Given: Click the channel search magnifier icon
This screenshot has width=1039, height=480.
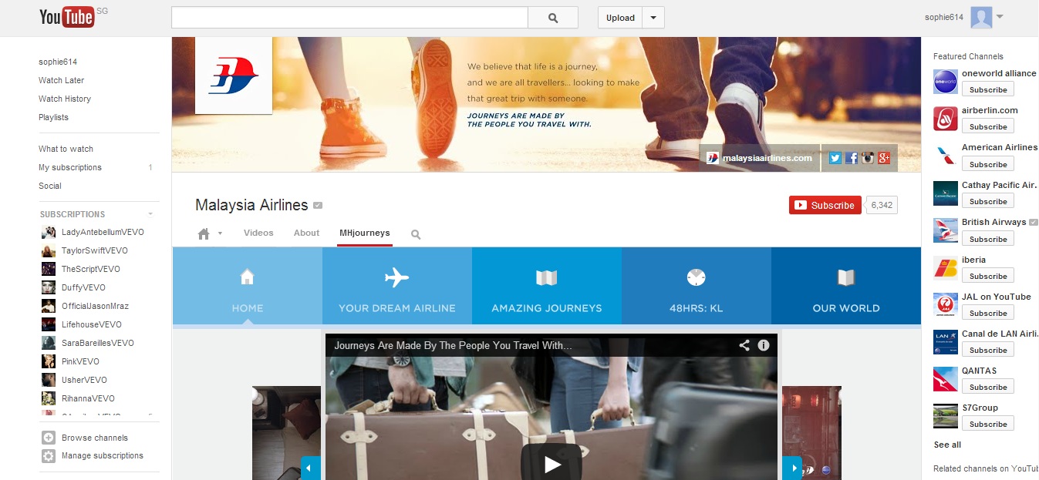Looking at the screenshot, I should coord(416,234).
